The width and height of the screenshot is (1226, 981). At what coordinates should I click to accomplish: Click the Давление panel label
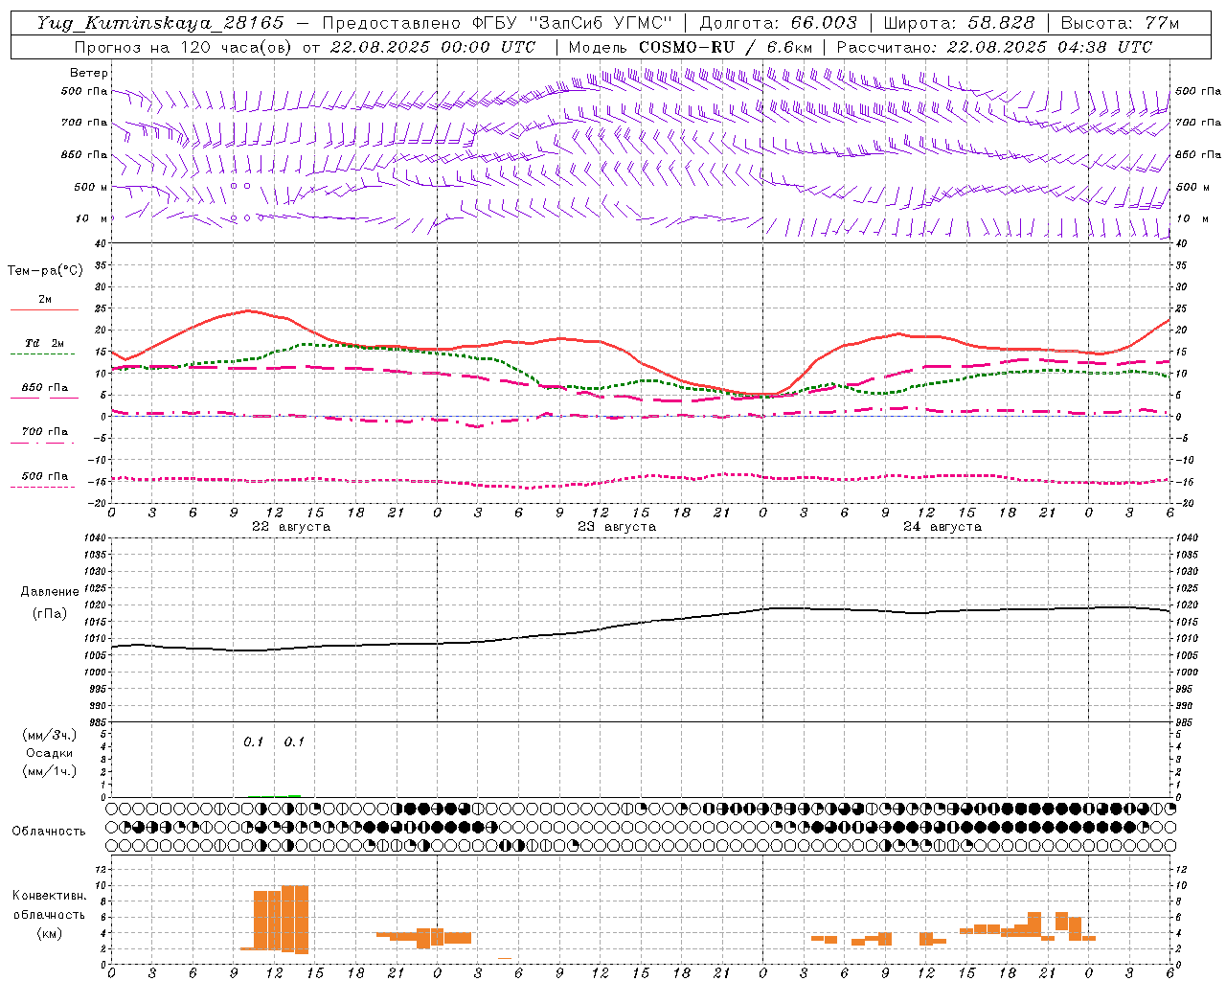click(50, 592)
